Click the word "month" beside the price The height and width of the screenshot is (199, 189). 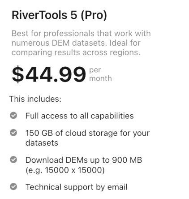click(100, 78)
